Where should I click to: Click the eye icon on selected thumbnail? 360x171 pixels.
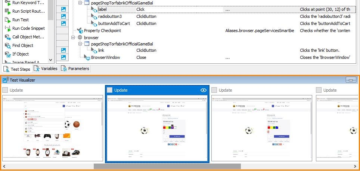[204, 90]
